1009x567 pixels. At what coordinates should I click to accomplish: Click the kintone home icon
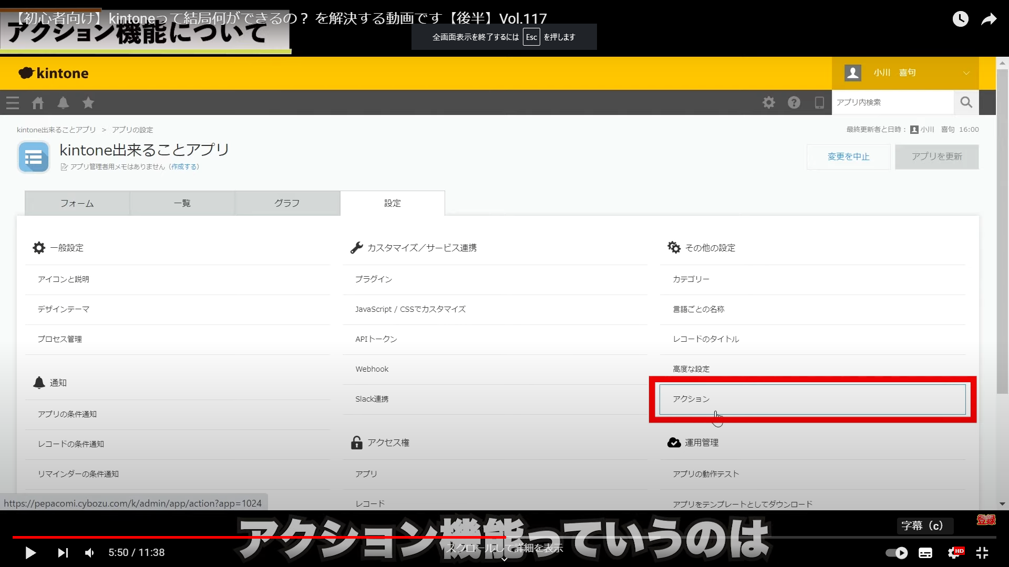[x=38, y=103]
